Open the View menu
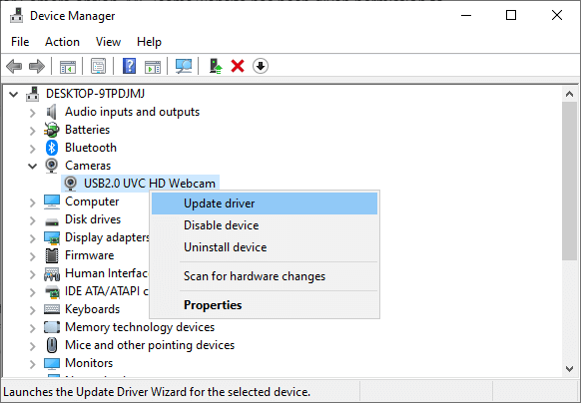The height and width of the screenshot is (403, 581). pos(108,42)
